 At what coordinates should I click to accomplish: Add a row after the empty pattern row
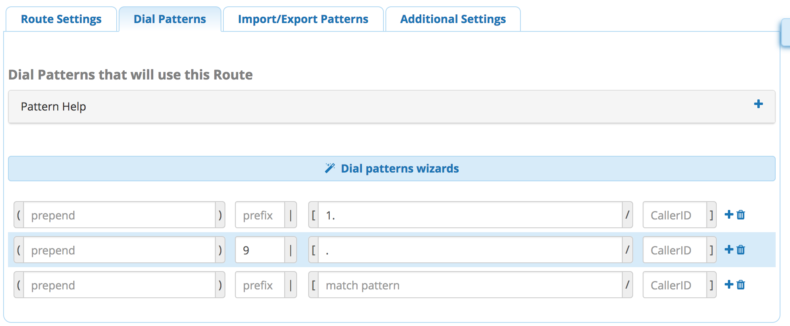729,285
